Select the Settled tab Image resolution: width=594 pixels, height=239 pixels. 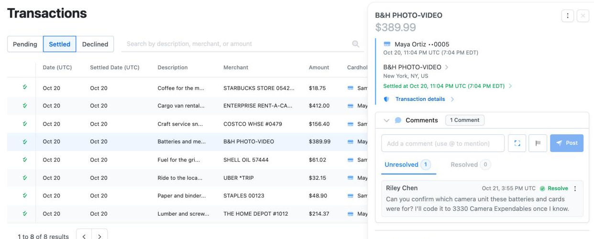click(60, 44)
